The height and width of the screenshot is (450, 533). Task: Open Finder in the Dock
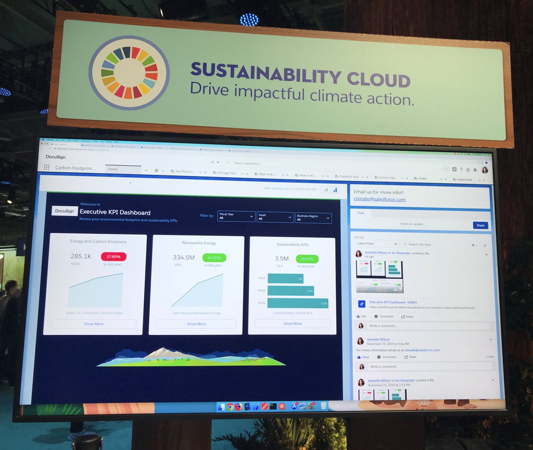(x=222, y=406)
